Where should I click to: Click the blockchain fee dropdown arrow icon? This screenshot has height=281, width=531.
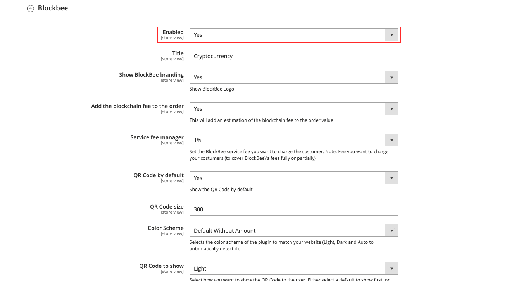coord(391,108)
